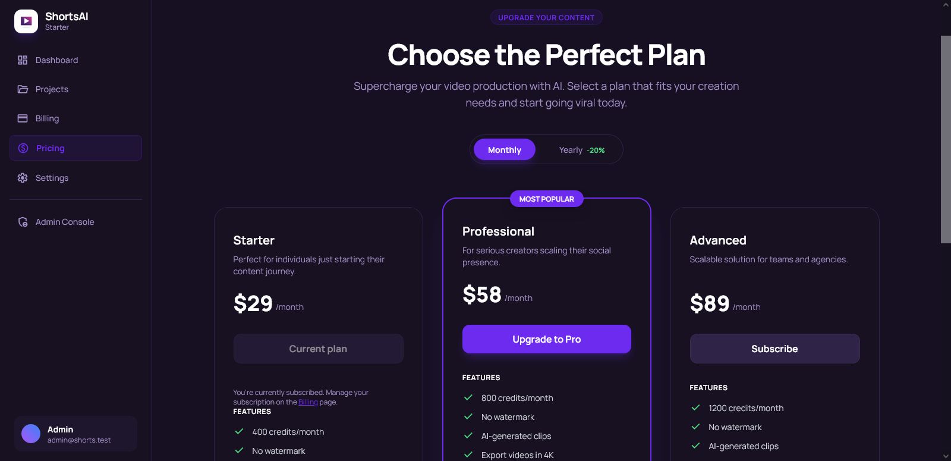Viewport: 951px width, 461px height.
Task: Click the Current plan button
Action: pos(318,349)
